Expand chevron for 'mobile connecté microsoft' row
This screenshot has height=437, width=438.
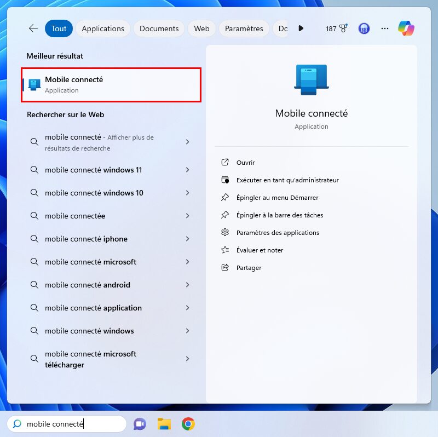tap(187, 262)
